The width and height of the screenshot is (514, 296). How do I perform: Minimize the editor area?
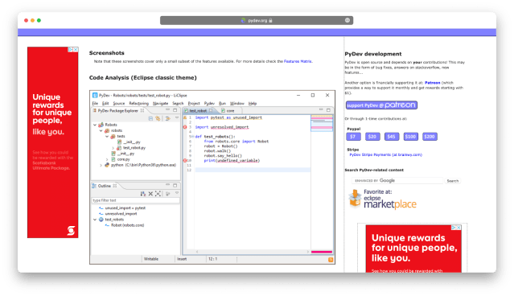321,109
